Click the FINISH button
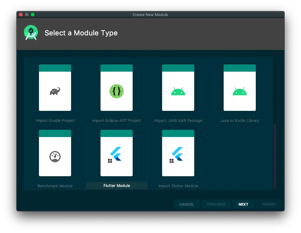This screenshot has height=233, width=301. click(x=268, y=204)
